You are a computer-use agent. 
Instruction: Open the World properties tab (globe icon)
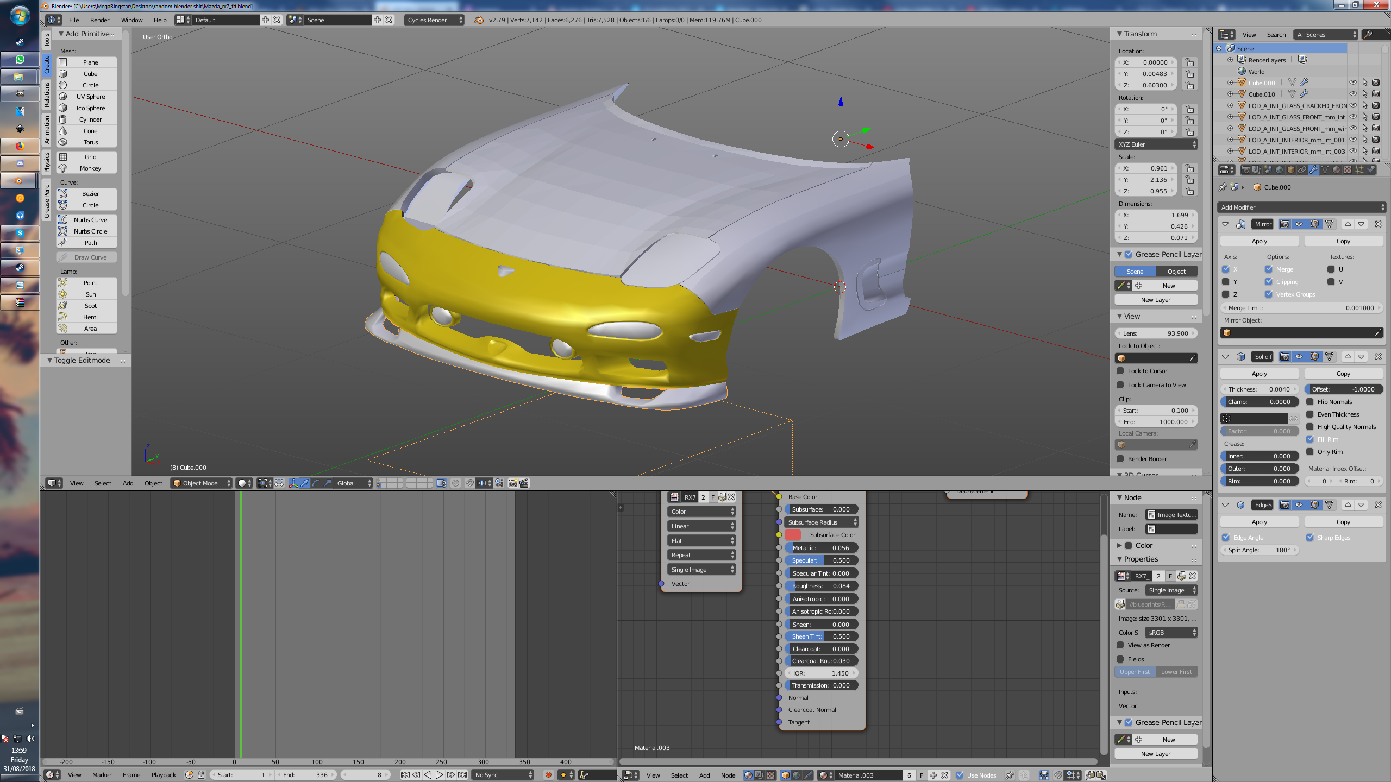click(1280, 170)
